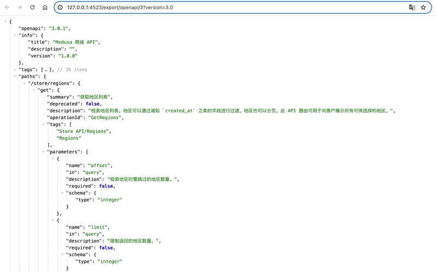The image size is (437, 272).
Task: Click the ellipsis inside the collapsed tags brackets
Action: 47,70
